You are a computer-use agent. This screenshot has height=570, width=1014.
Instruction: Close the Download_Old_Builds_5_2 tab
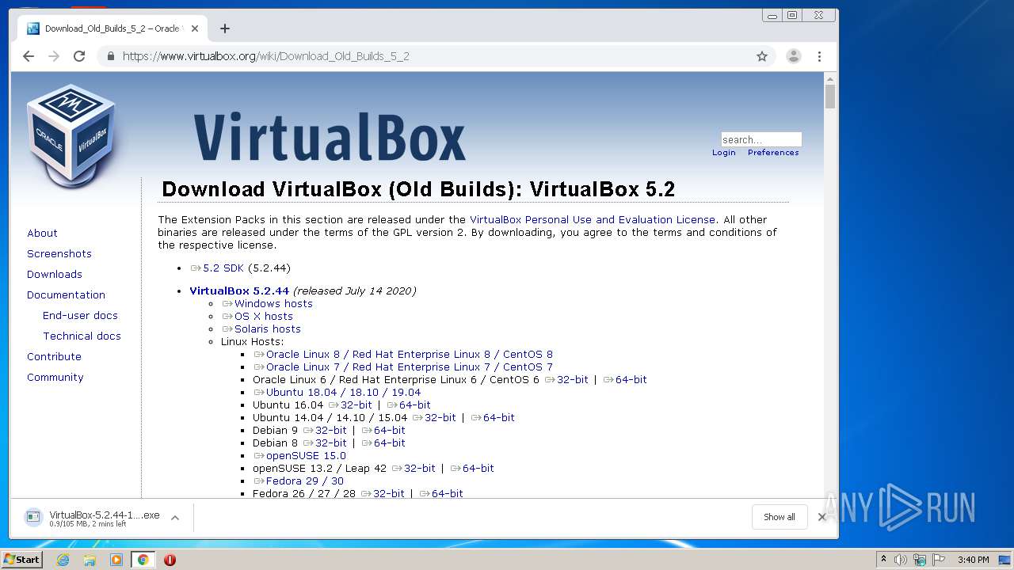pyautogui.click(x=195, y=28)
